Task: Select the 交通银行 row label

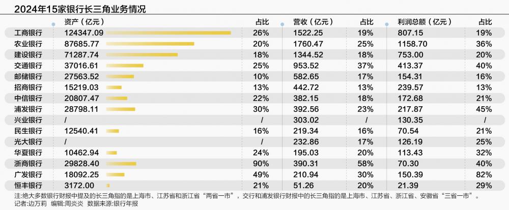Action: point(28,66)
